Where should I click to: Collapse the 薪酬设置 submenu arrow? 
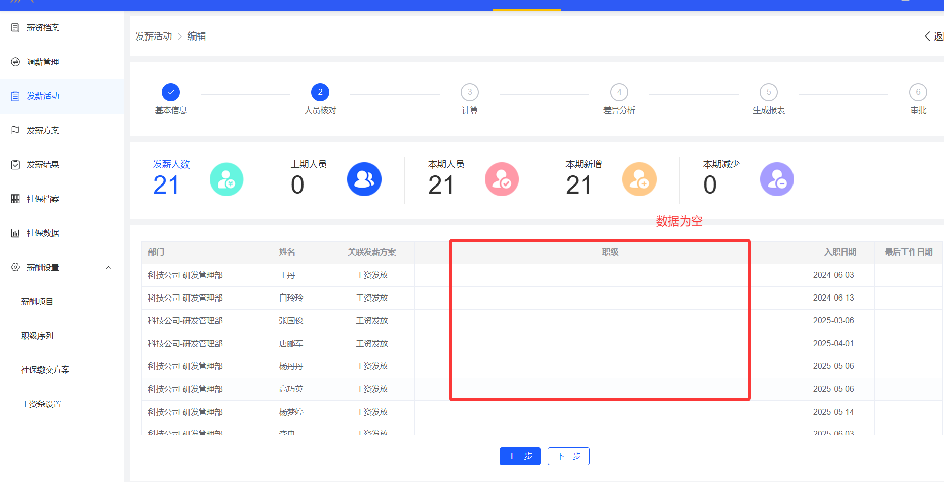click(108, 268)
